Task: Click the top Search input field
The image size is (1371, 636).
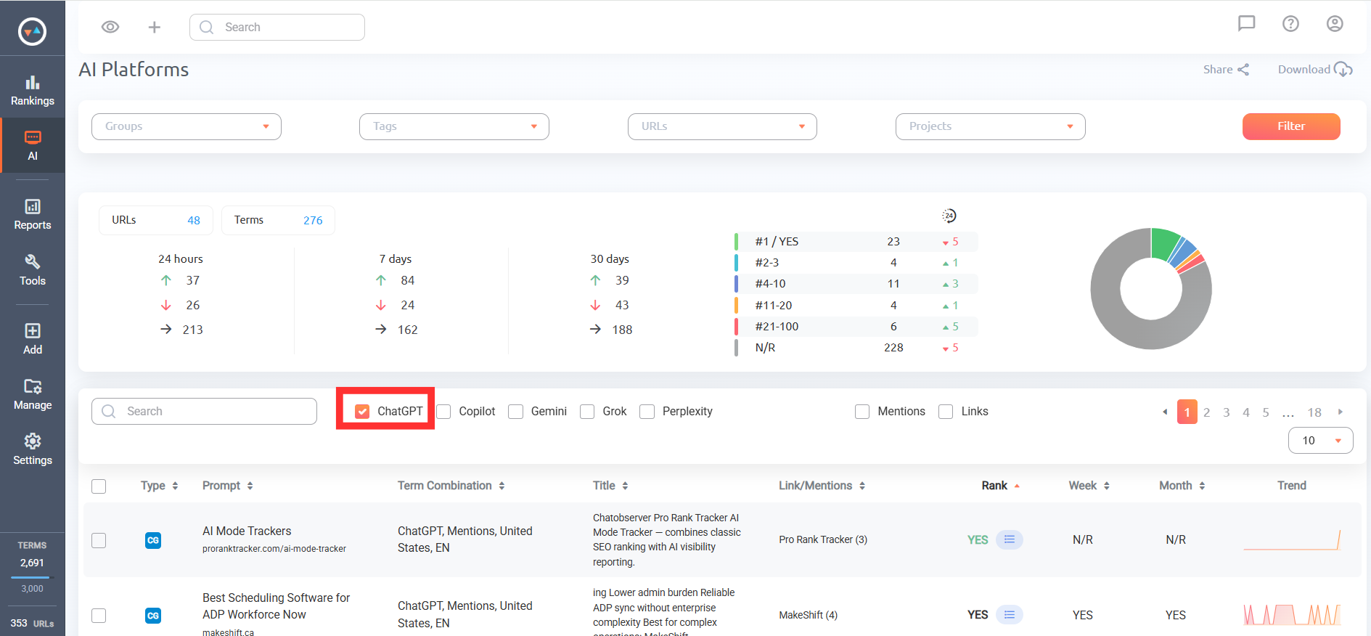Action: 277,28
